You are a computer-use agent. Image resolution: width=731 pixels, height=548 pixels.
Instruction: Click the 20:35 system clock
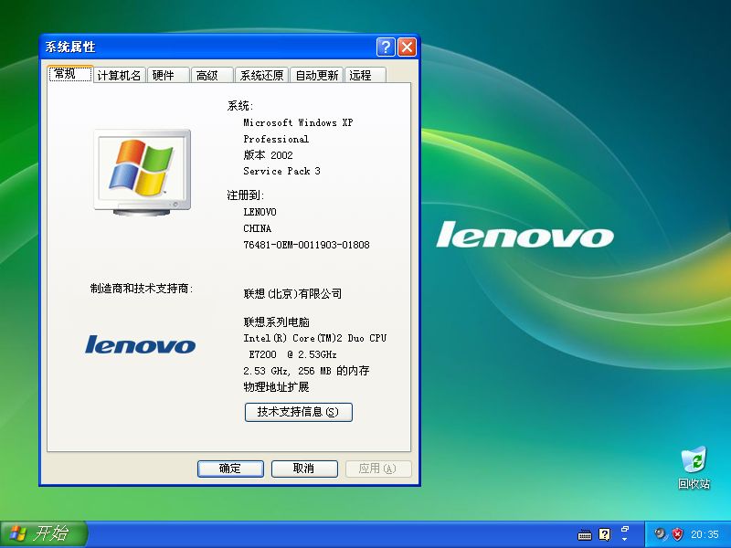coord(705,534)
